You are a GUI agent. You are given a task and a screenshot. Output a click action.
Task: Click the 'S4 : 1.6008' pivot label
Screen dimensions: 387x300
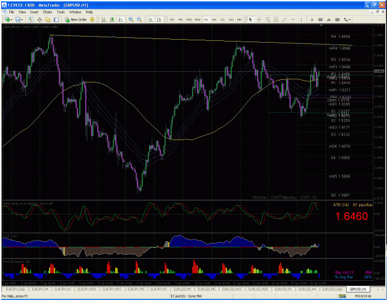click(341, 157)
